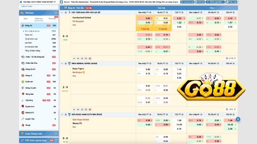Collapse the Bóng đá - Trận đấu section chevron
257x144 pixels.
point(62,8)
